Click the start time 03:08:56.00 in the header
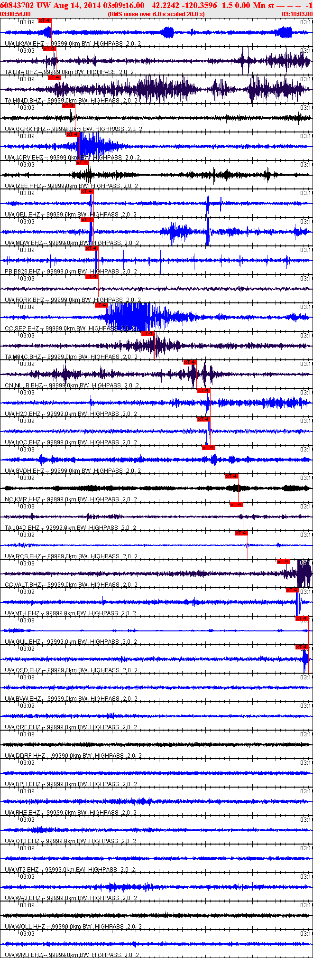Screen dimensions: 313x958 [x=16, y=14]
